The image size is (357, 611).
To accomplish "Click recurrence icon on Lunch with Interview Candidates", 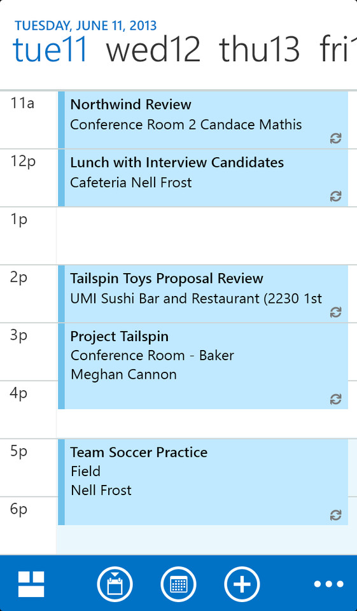I will point(335,197).
